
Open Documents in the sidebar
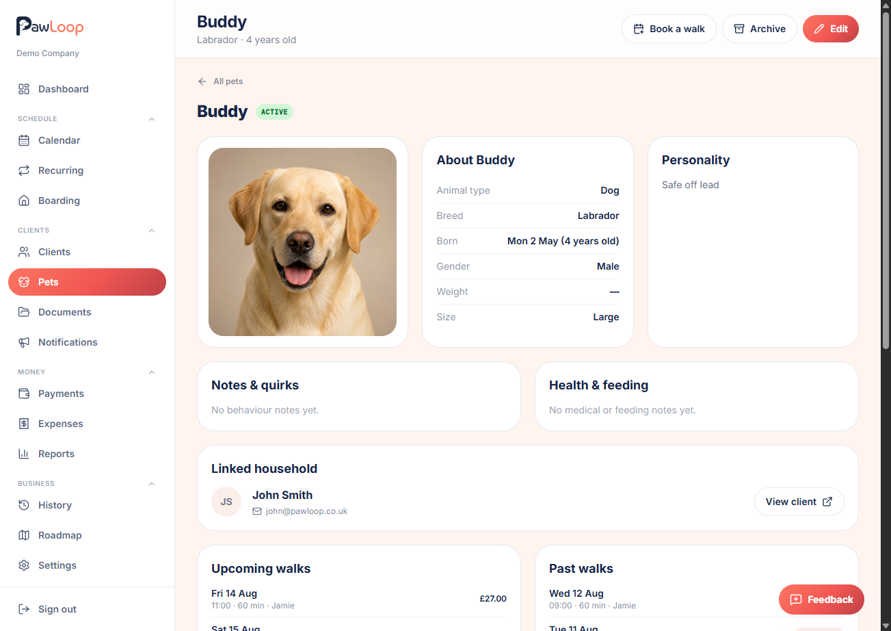click(87, 312)
